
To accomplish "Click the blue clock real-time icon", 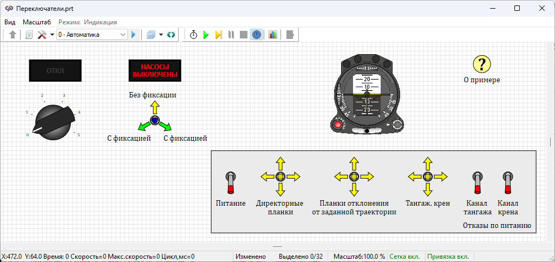I will point(257,35).
